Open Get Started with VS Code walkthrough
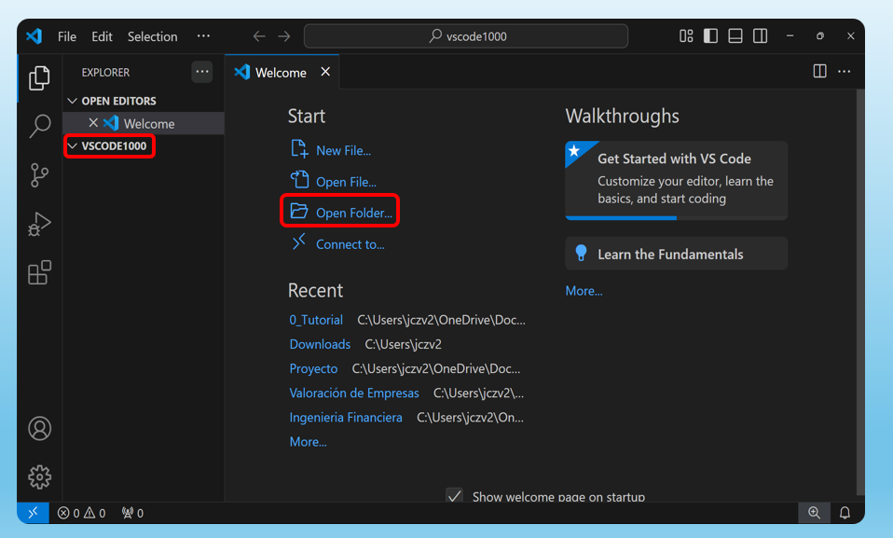The width and height of the screenshot is (893, 538). (677, 180)
